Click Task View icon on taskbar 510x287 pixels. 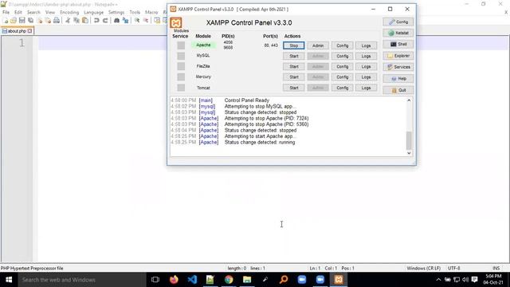click(x=155, y=280)
